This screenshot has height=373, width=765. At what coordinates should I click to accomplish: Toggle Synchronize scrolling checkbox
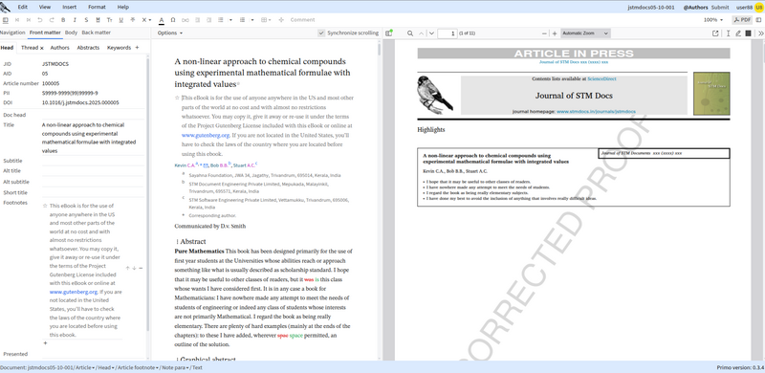321,33
